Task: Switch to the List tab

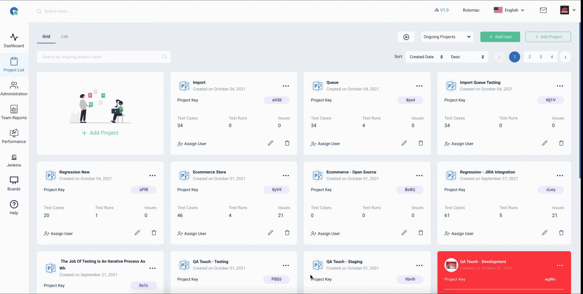Action: (65, 36)
